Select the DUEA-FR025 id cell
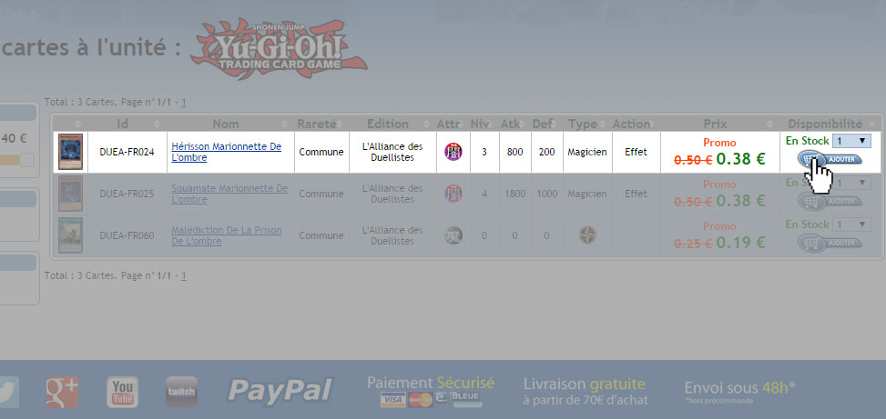886x419 pixels. (127, 194)
